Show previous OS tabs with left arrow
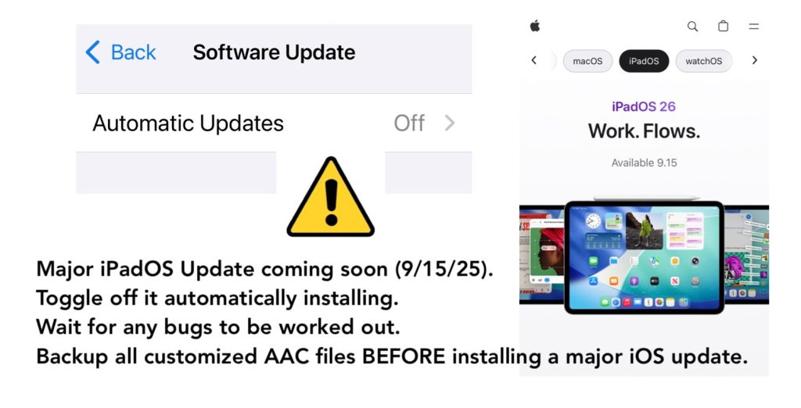Screen dimensions: 801x408 tap(533, 60)
